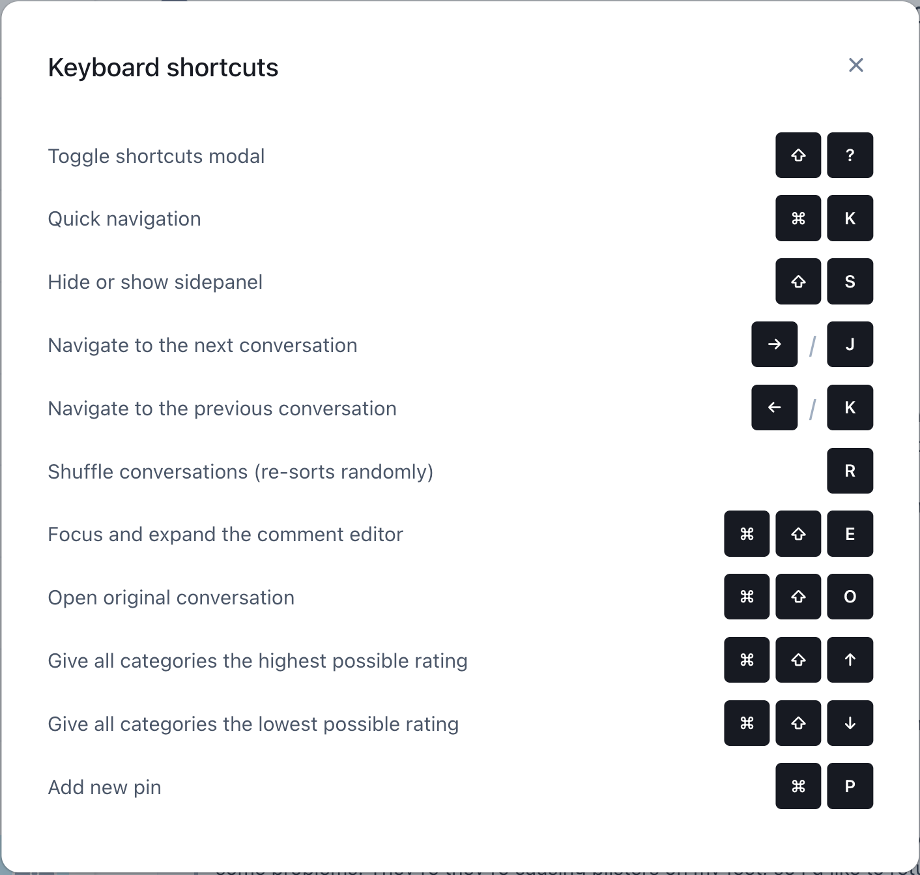The width and height of the screenshot is (920, 875).
Task: Click the down arrow key for lowest rating
Action: point(850,723)
